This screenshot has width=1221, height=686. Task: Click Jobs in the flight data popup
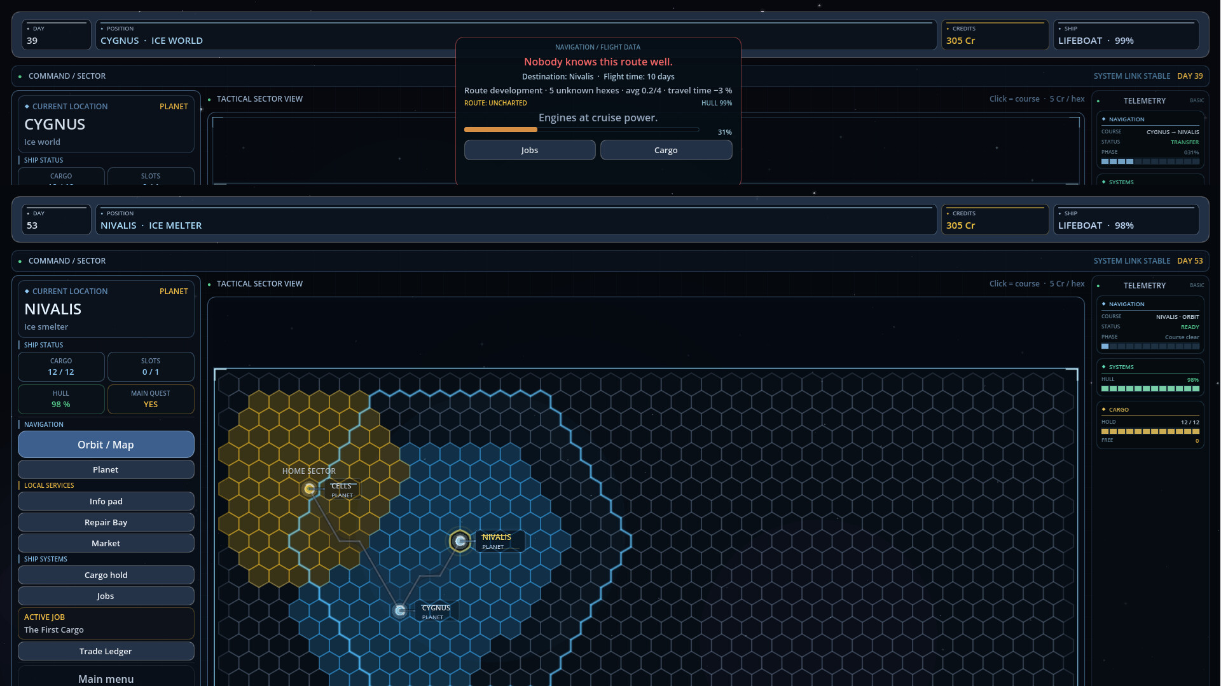point(530,150)
